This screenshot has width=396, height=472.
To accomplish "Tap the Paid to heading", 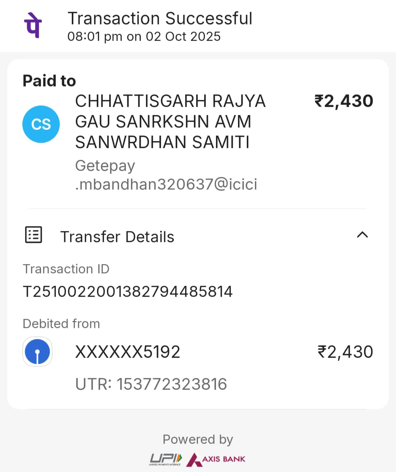I will pyautogui.click(x=49, y=81).
